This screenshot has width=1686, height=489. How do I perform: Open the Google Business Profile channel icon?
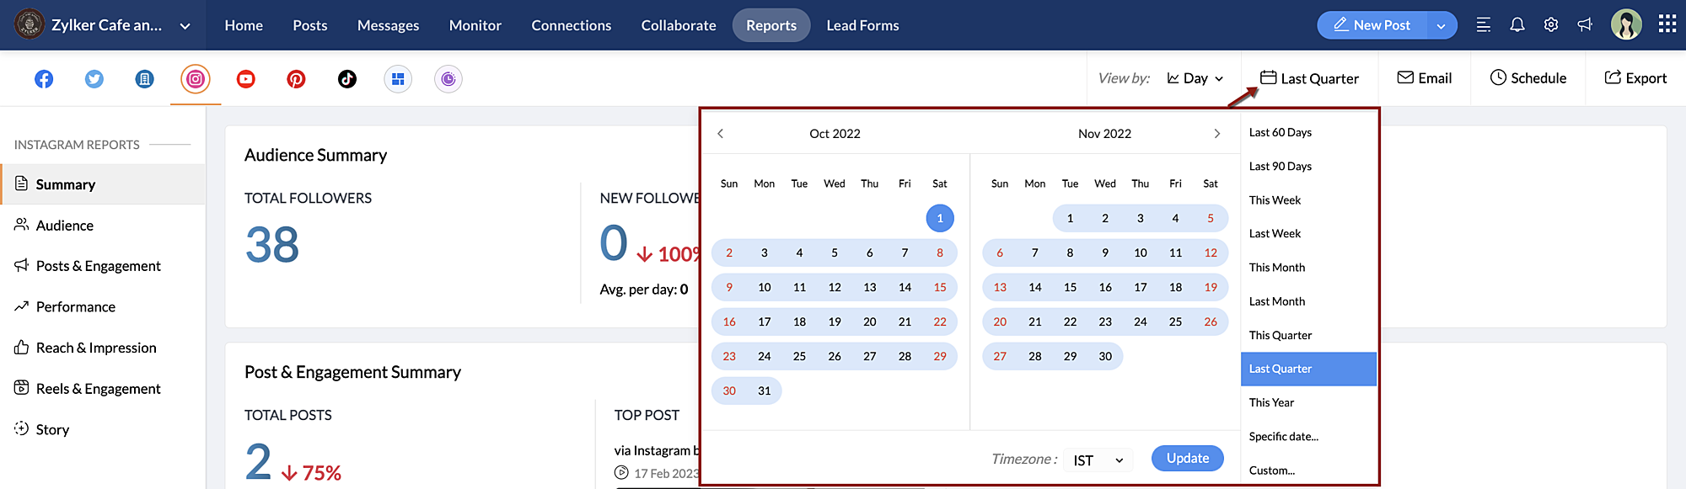pos(145,79)
